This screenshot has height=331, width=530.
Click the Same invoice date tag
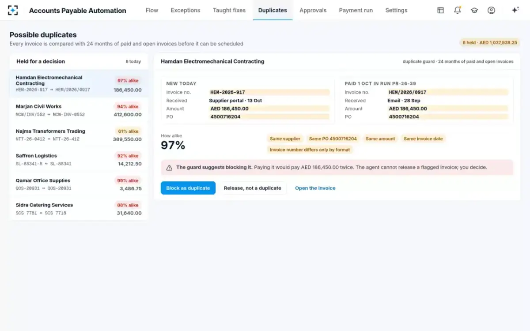click(x=423, y=139)
